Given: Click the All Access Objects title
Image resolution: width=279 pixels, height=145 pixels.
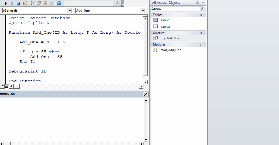Looking at the screenshot, I should [x=166, y=2].
